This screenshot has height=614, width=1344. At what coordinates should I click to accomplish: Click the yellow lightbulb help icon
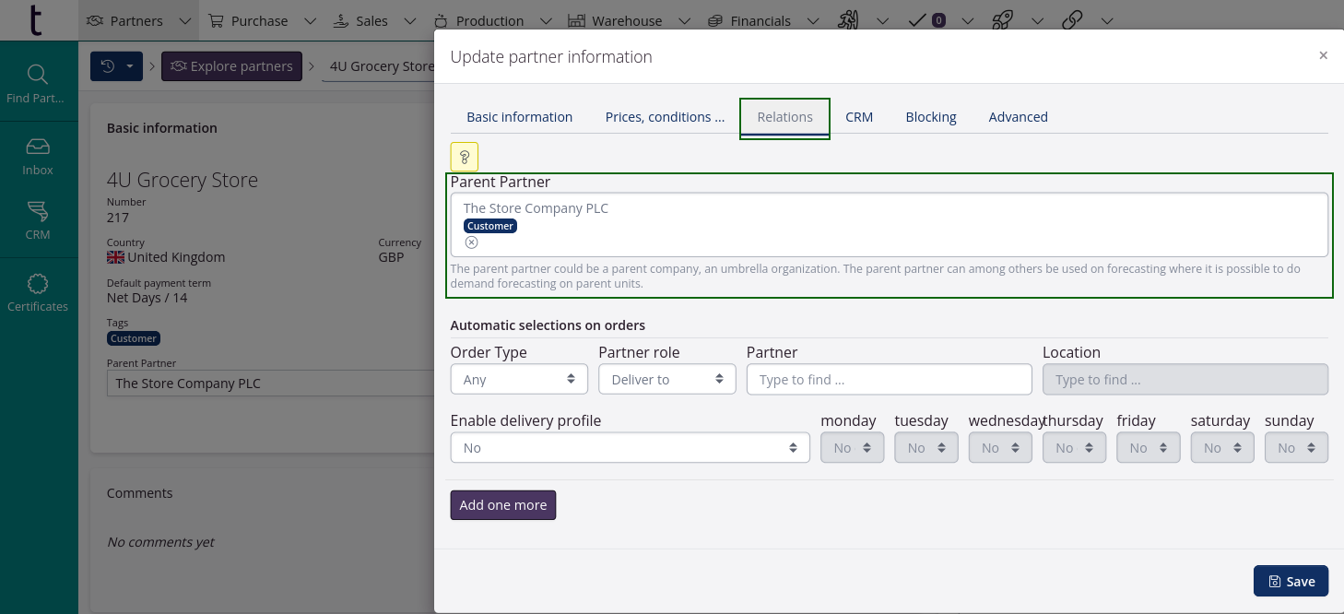465,157
